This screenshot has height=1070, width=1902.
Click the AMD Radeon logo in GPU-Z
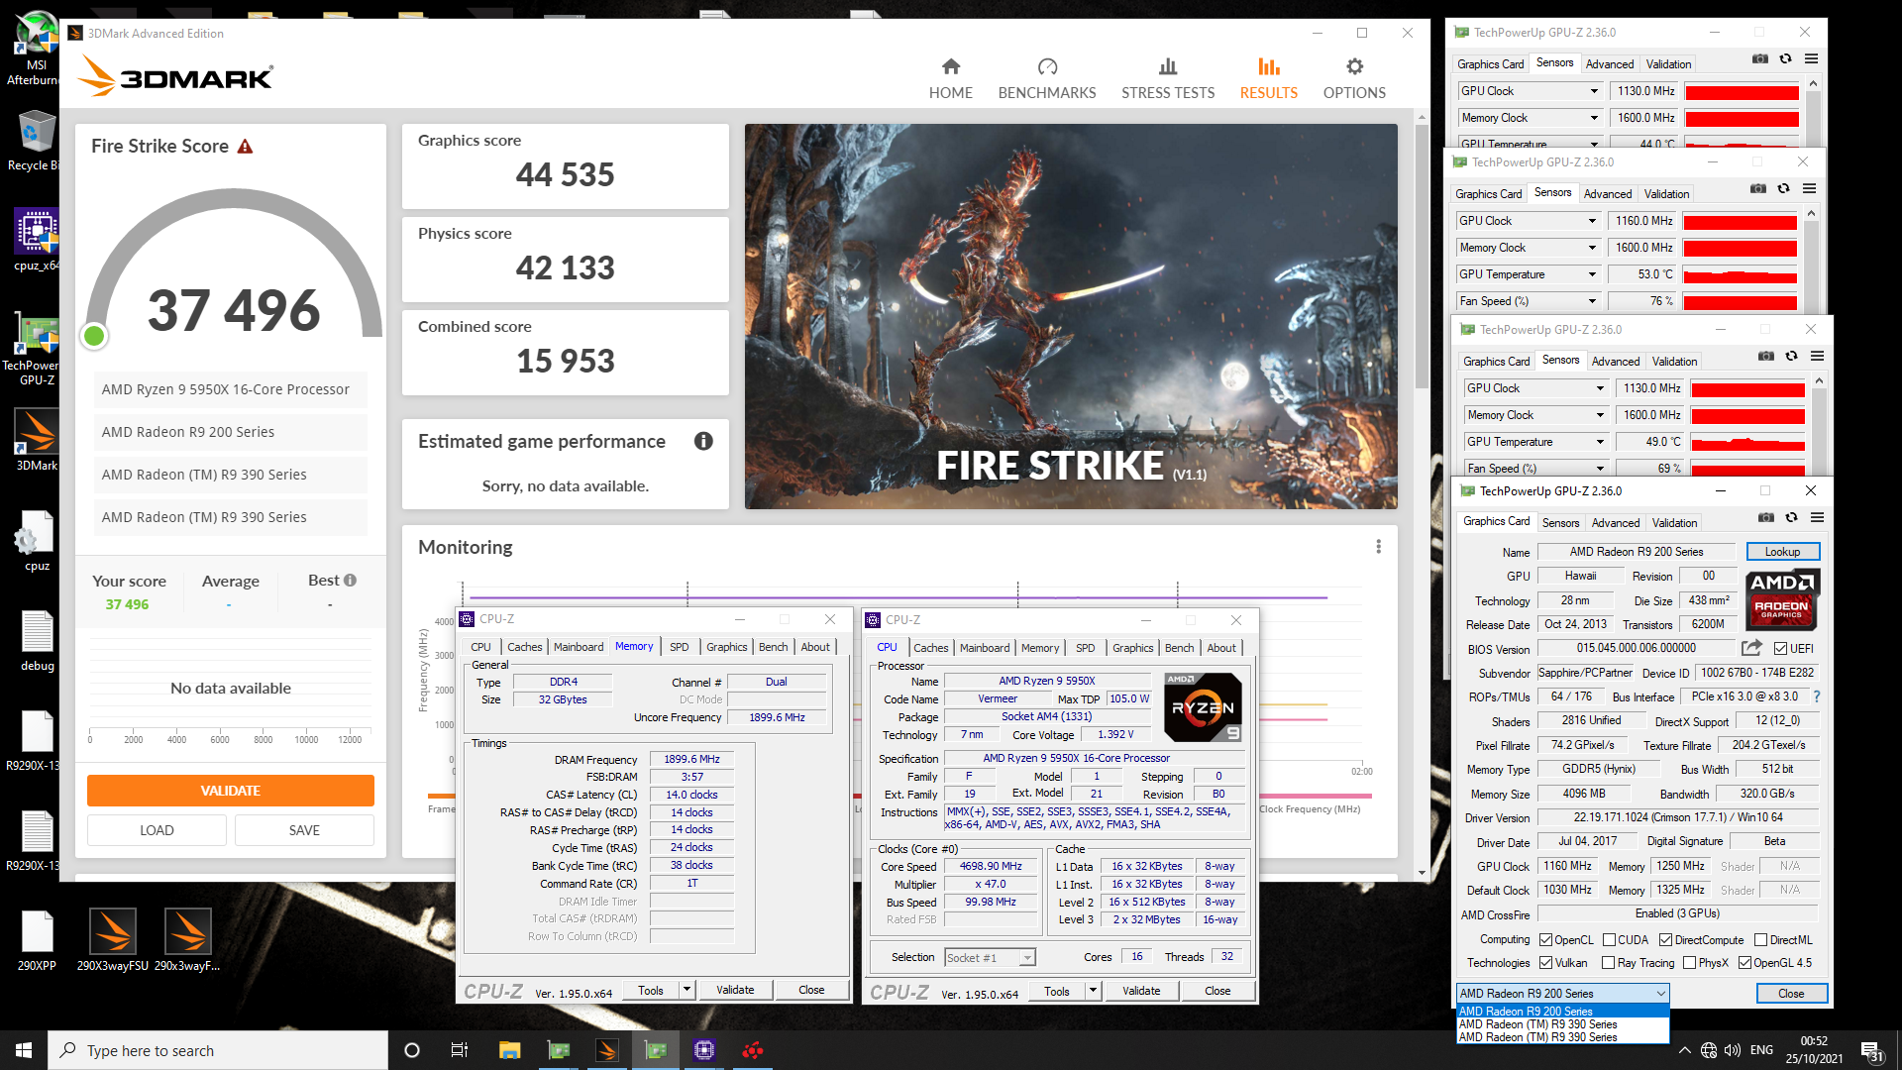pyautogui.click(x=1781, y=600)
